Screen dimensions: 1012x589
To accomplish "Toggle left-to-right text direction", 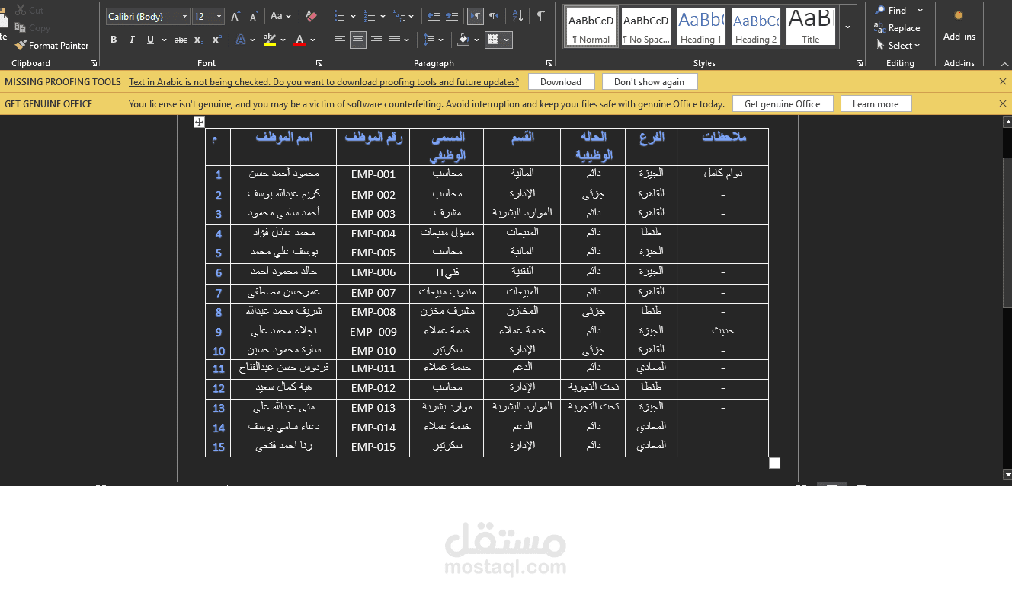I will 476,16.
